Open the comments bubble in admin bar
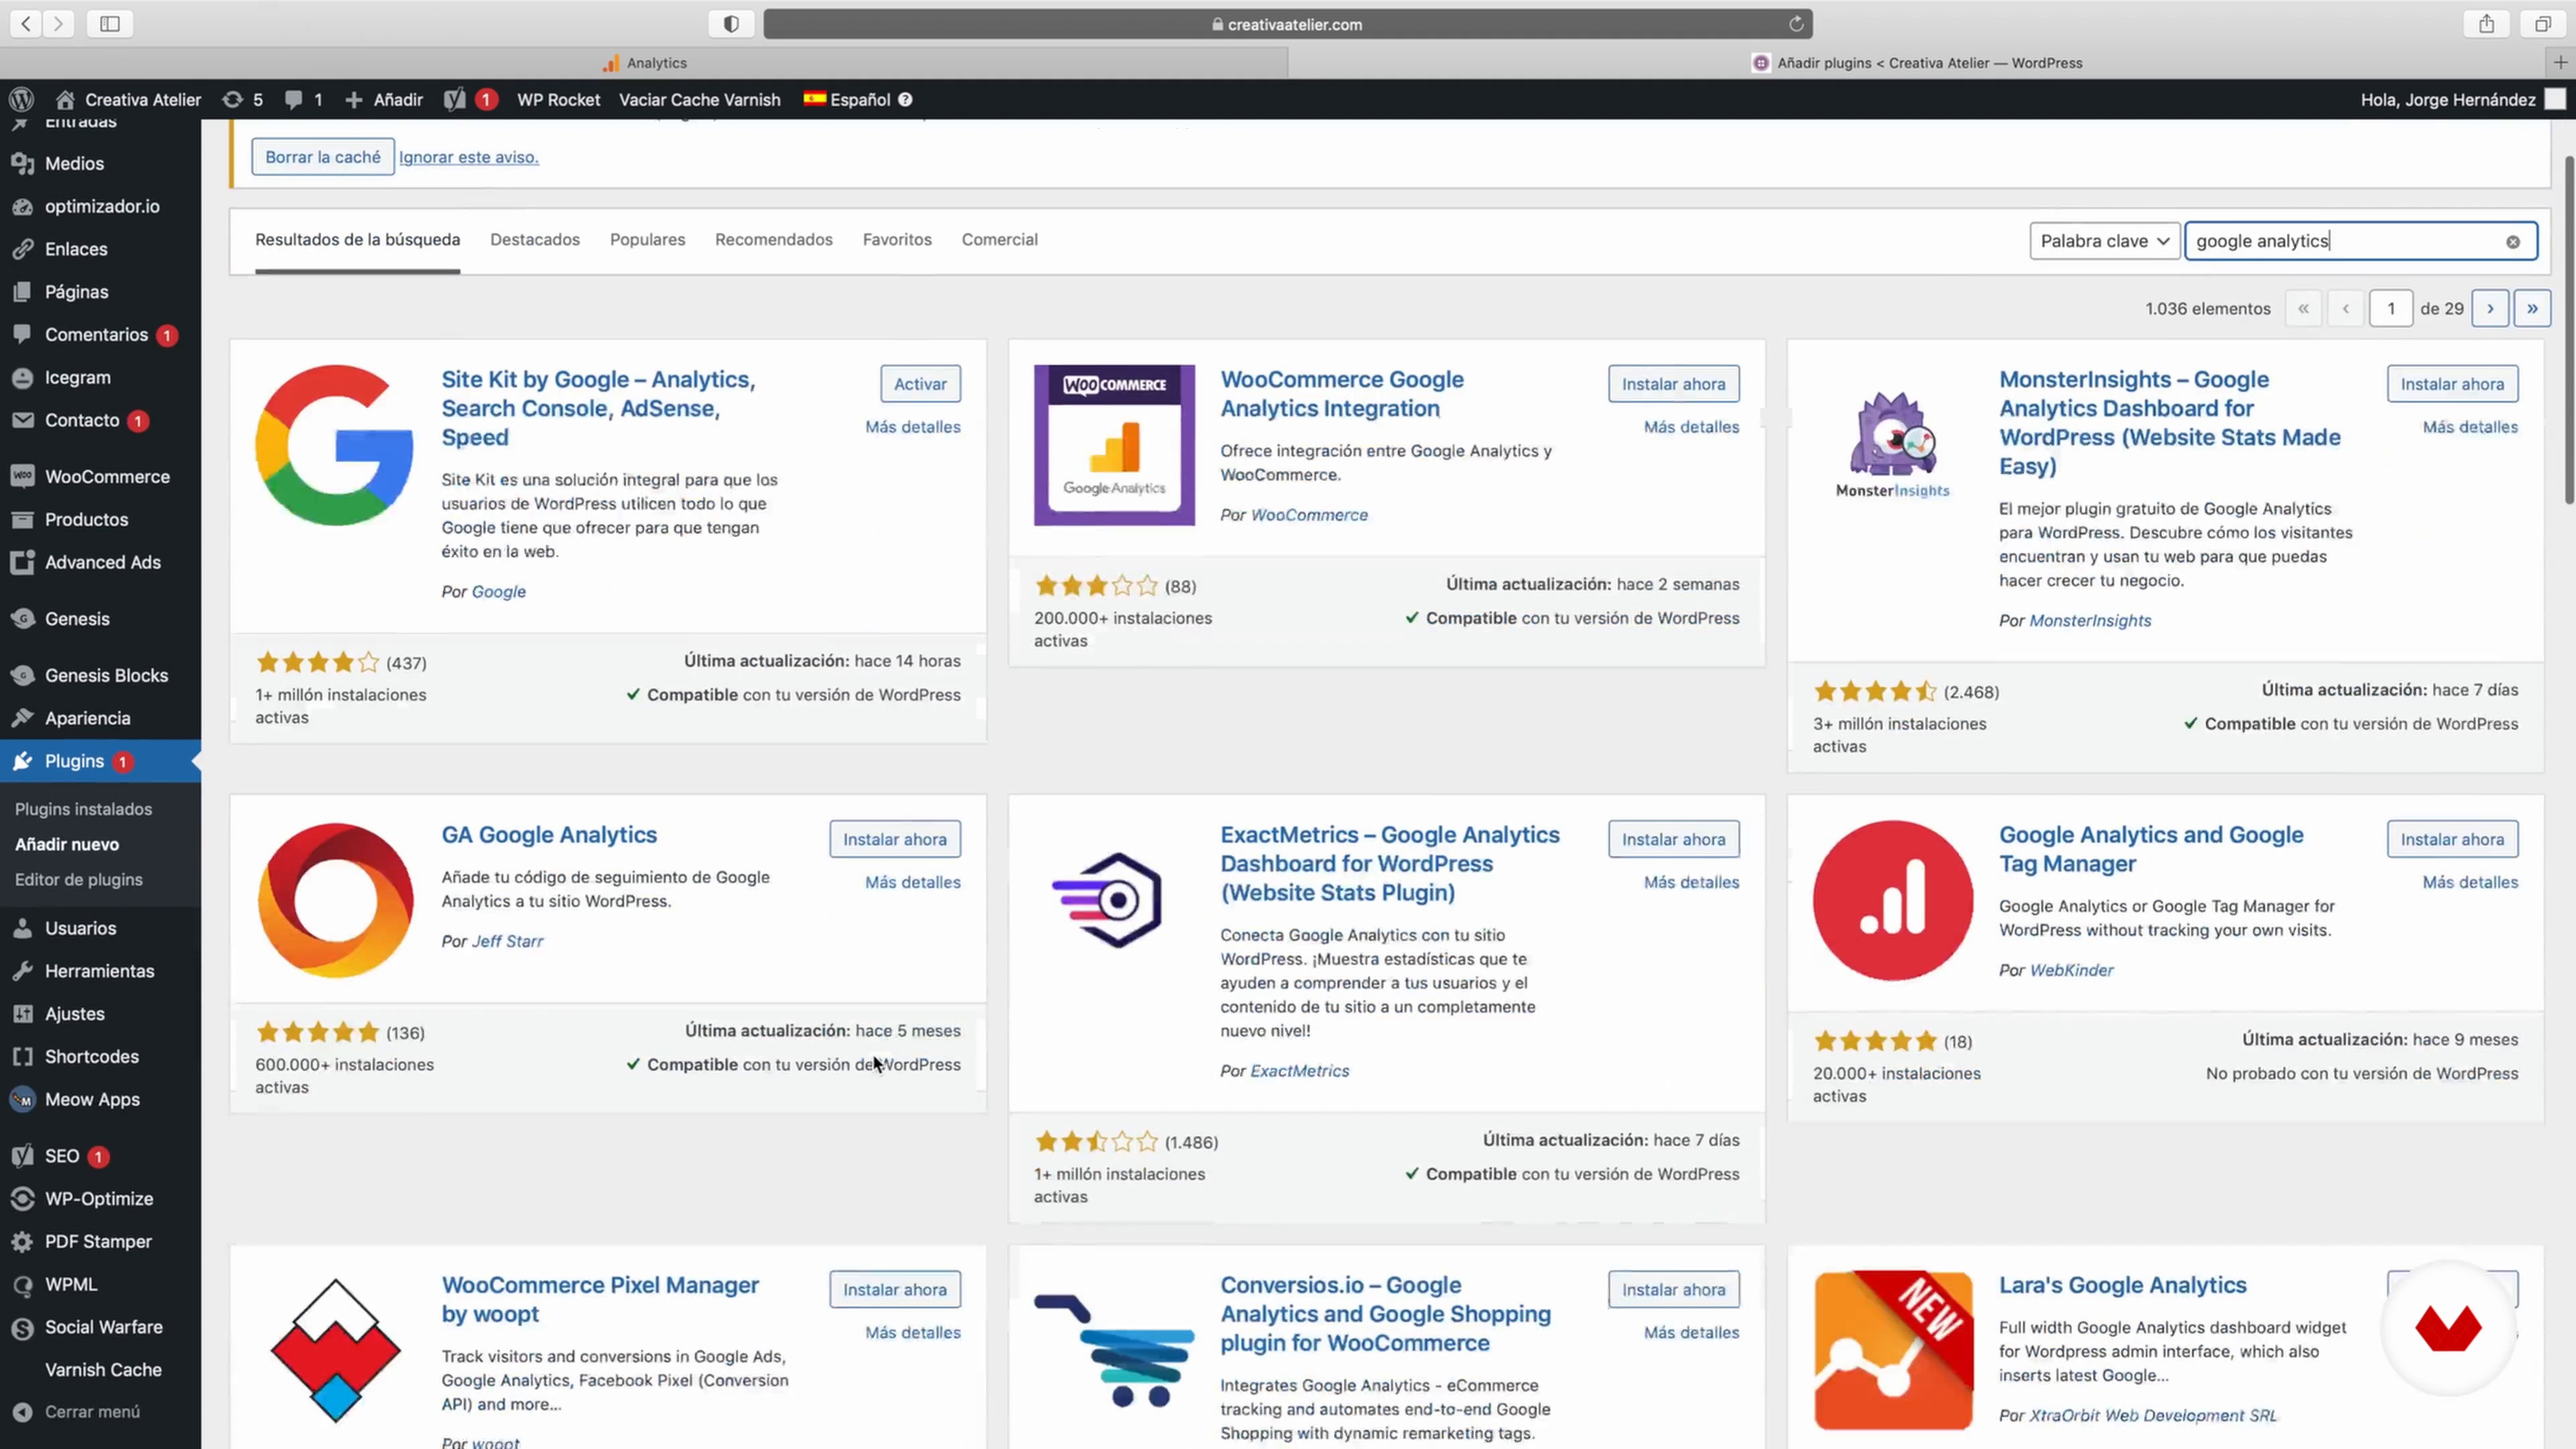 (x=303, y=99)
